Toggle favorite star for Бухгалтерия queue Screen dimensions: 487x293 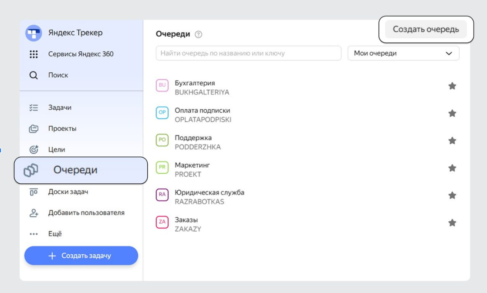pos(452,86)
